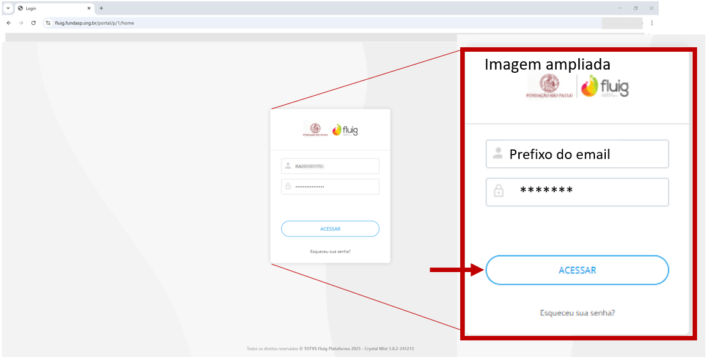Open Chrome's three-dot menu
This screenshot has height=357, width=706.
652,23
